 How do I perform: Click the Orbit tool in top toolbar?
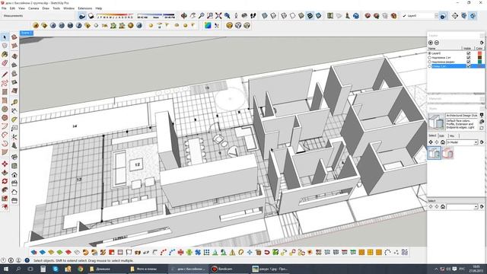(184, 15)
